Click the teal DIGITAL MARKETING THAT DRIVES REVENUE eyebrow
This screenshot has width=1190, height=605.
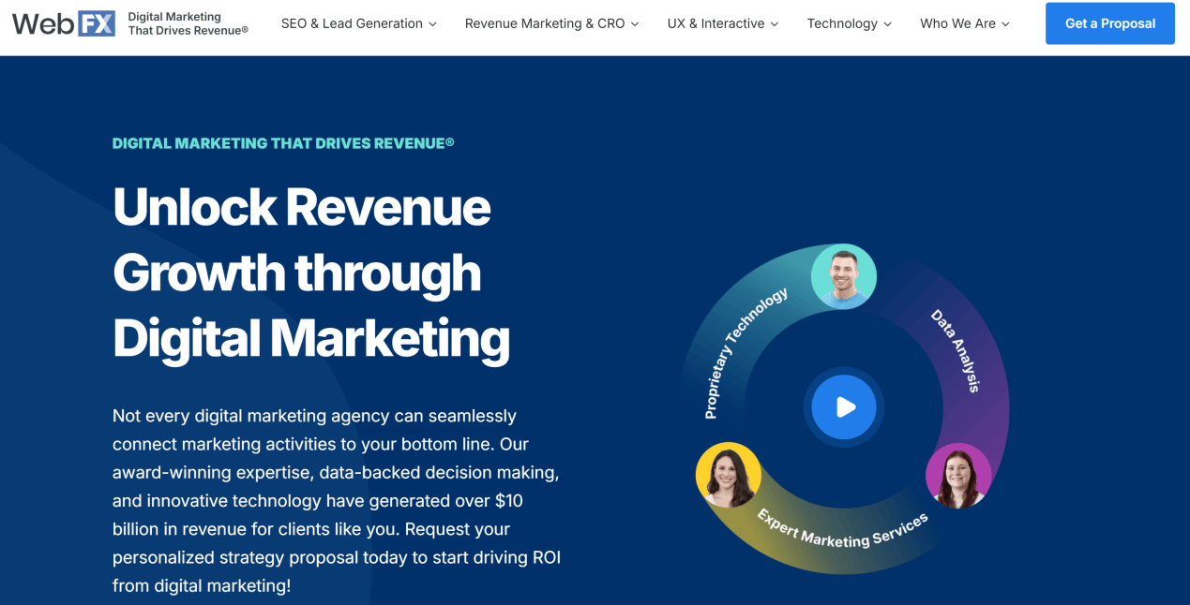click(x=283, y=143)
